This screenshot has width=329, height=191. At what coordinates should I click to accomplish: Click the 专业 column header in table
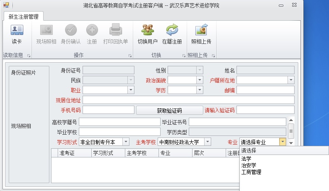point(175,153)
